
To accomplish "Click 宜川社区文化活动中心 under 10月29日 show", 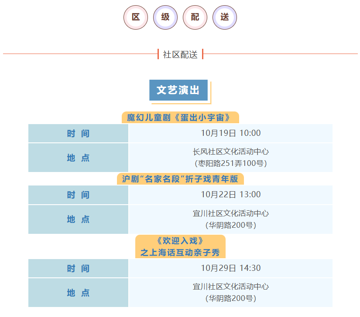I will (230, 287).
